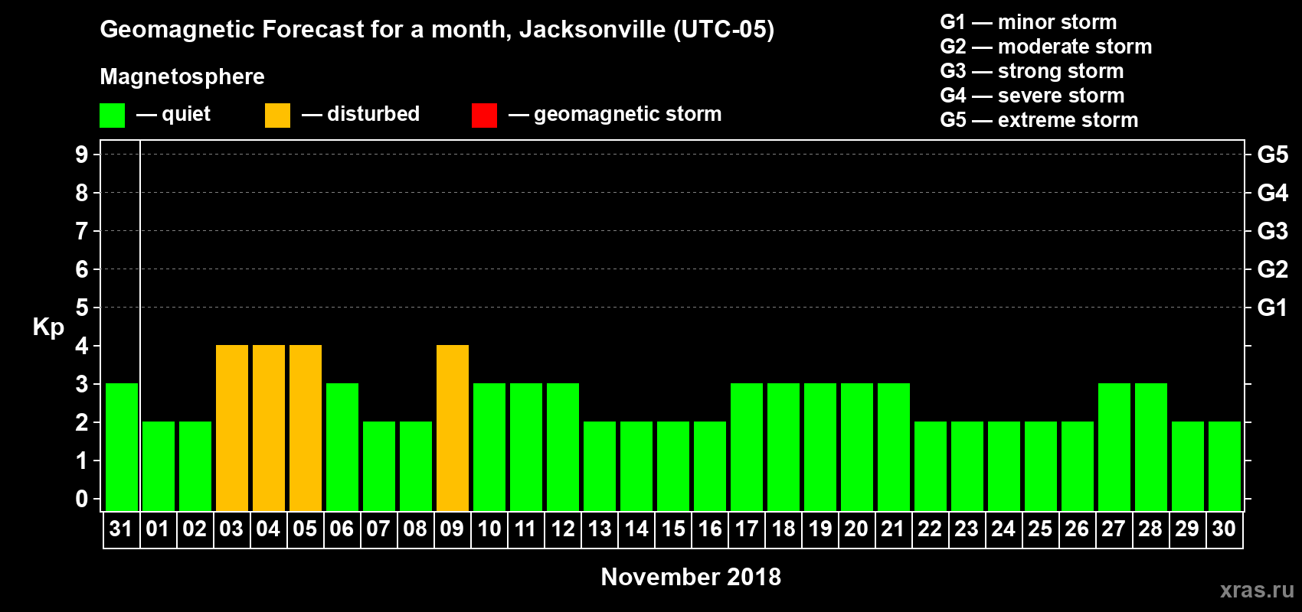Select the orange bar for day 09
This screenshot has width=1302, height=612.
(453, 428)
